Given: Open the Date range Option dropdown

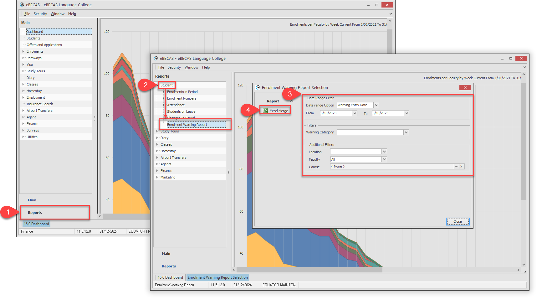Looking at the screenshot, I should tap(376, 105).
